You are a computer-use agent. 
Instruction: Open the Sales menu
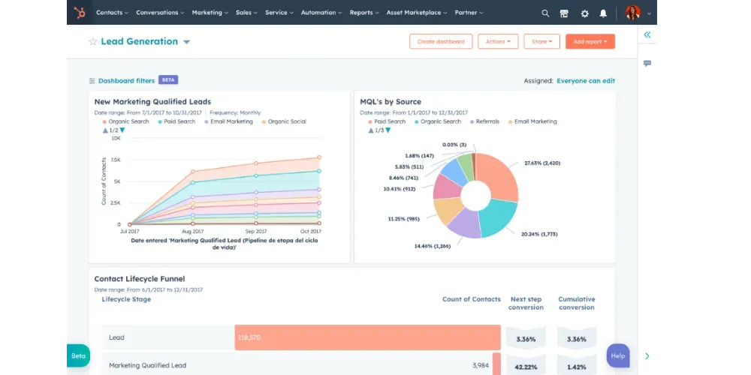pos(246,13)
